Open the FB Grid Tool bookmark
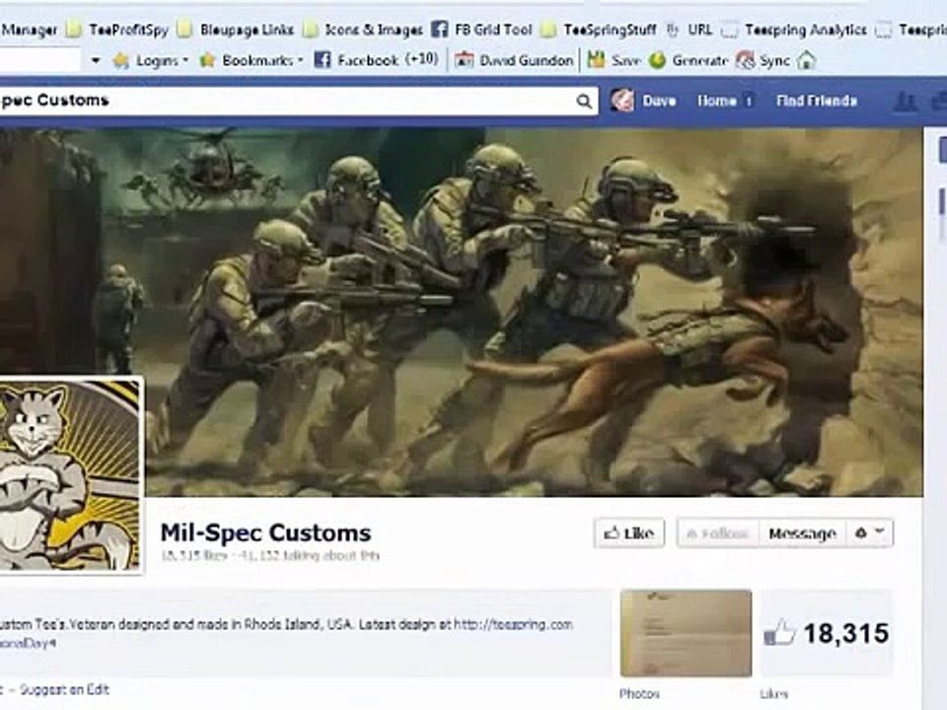Image resolution: width=947 pixels, height=710 pixels. tap(481, 30)
